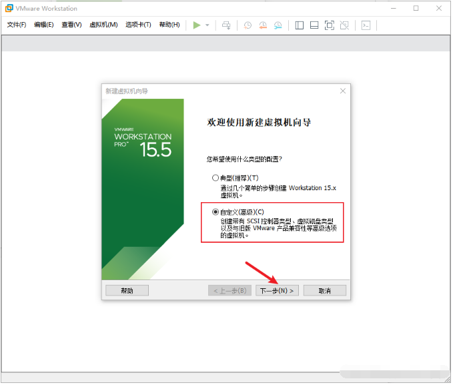Toggle the library sidebar panel icon
Viewport: 453px width, 385px height.
pyautogui.click(x=299, y=25)
